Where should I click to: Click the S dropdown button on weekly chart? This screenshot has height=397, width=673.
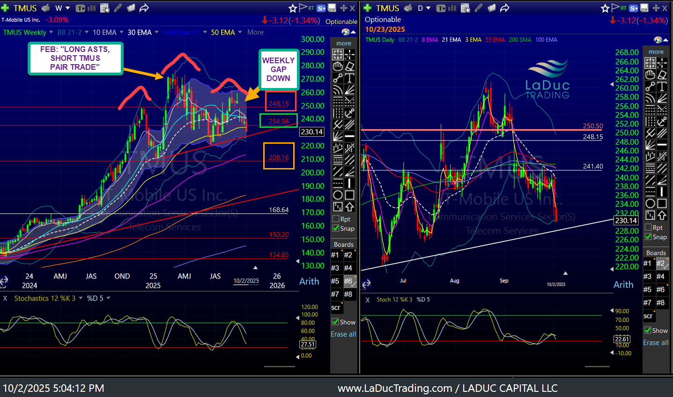coord(321,8)
